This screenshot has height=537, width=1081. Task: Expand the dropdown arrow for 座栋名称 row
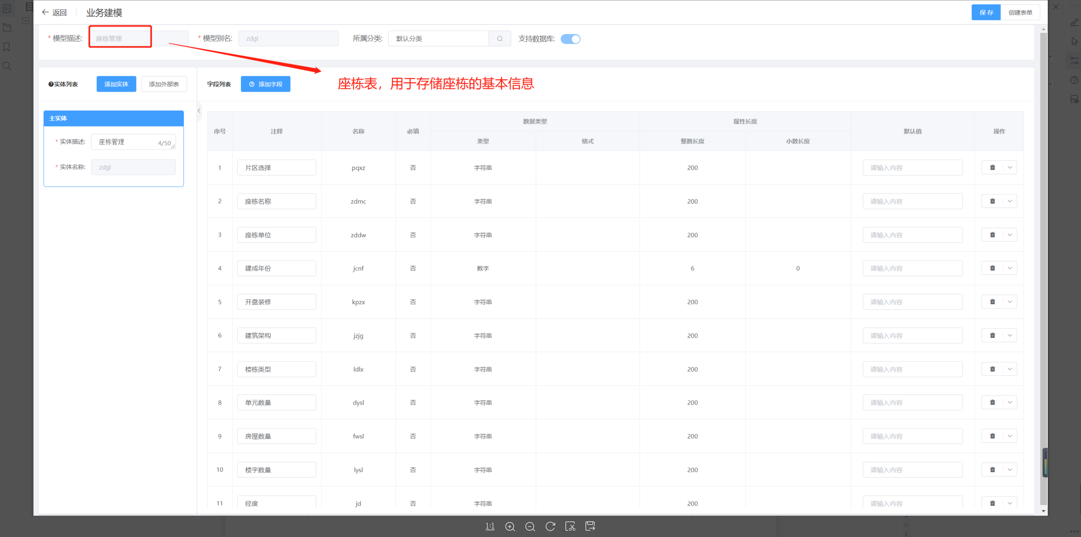1010,201
